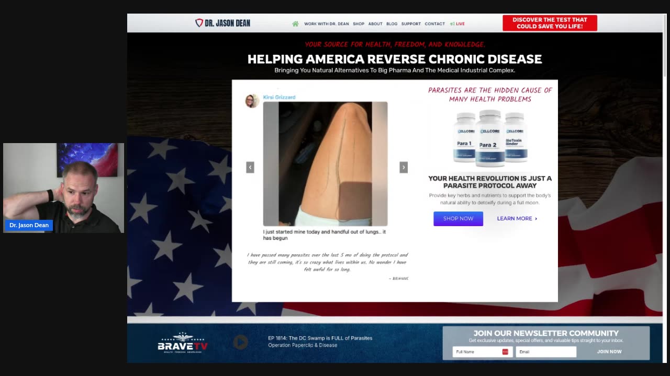This screenshot has width=670, height=376.
Task: Click the Brave TV logo
Action: [183, 343]
